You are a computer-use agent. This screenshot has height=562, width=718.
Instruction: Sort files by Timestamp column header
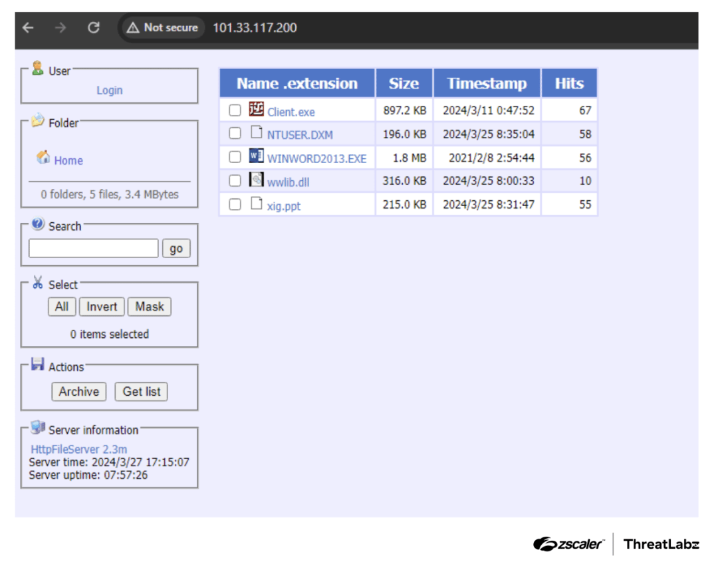click(487, 84)
